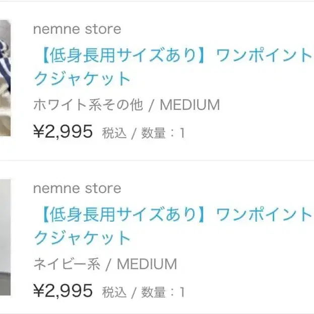Click 数量：1 quantity on navy item
The height and width of the screenshot is (314, 314).
pos(163,291)
